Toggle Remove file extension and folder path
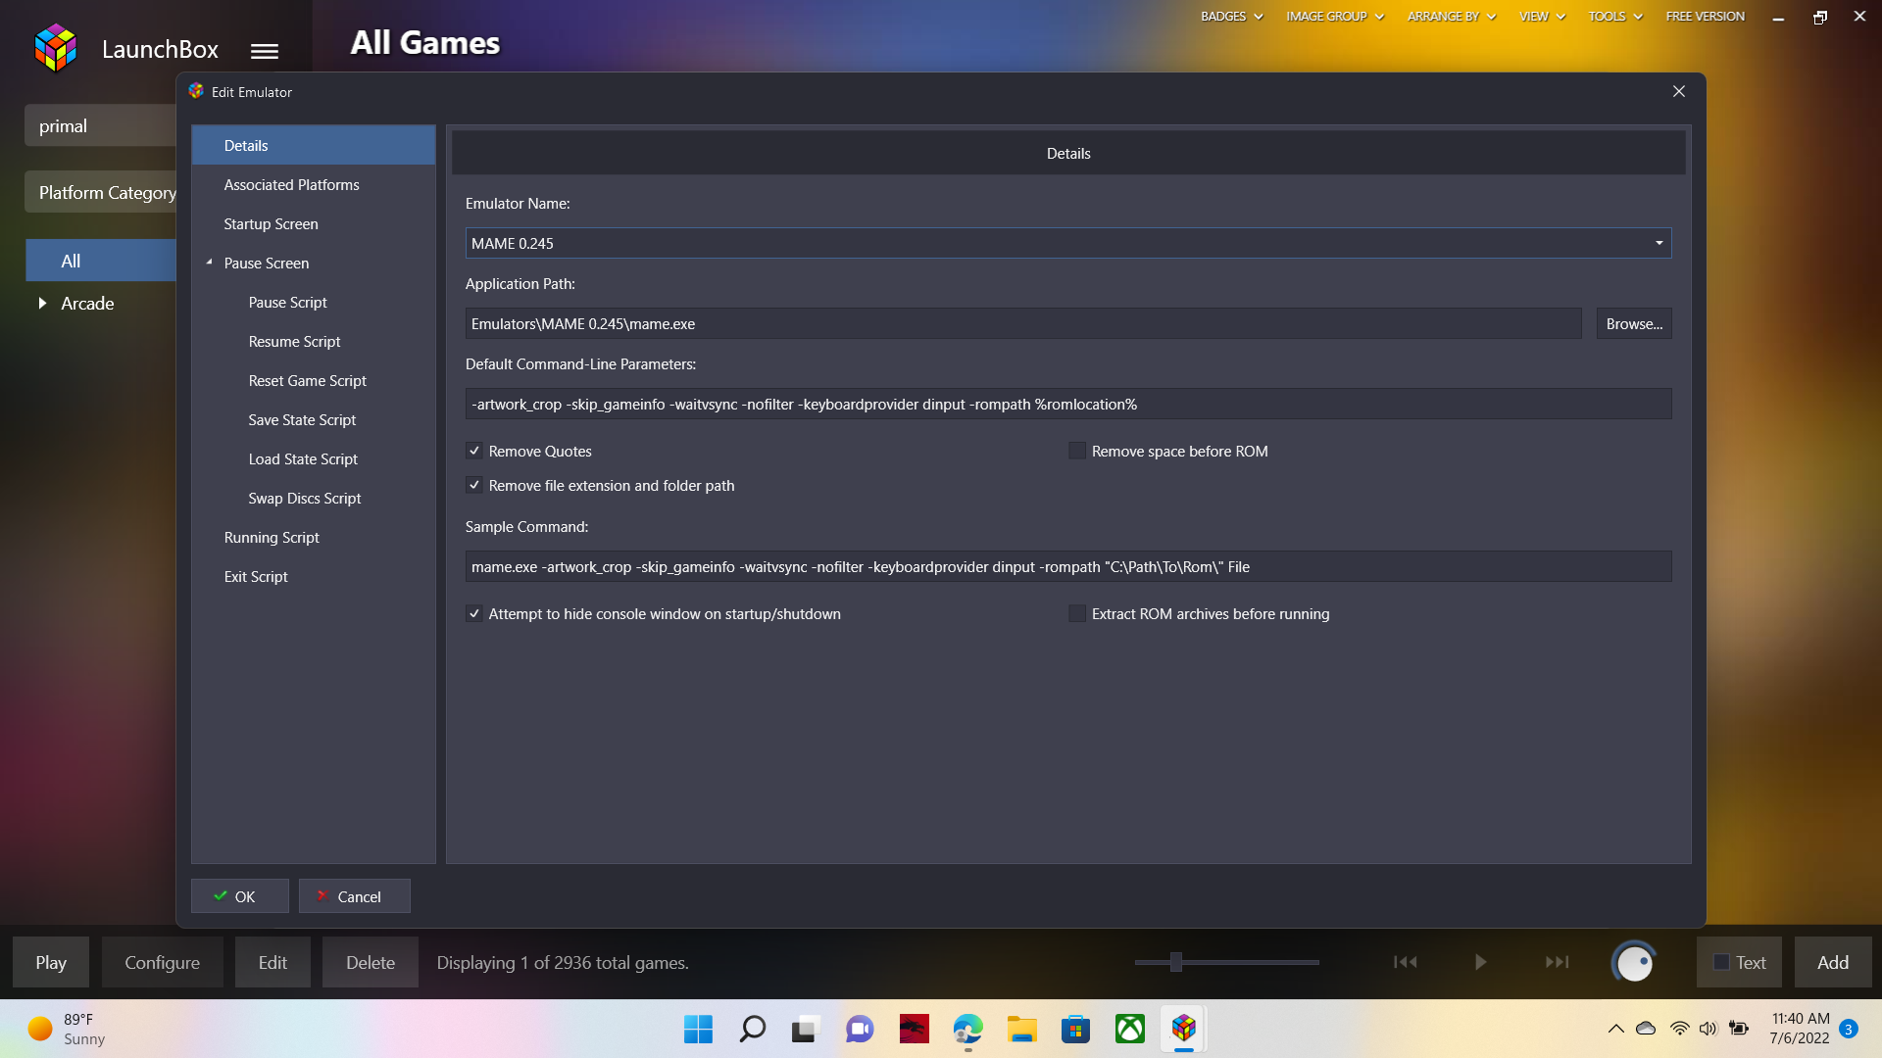The image size is (1882, 1058). [474, 485]
